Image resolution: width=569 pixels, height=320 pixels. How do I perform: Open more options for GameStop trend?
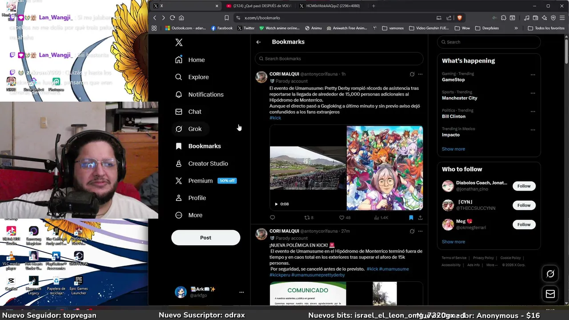tap(533, 75)
